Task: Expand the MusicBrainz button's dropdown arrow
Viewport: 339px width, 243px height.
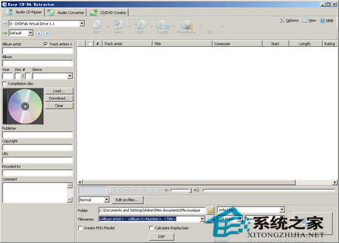Action: [200, 27]
